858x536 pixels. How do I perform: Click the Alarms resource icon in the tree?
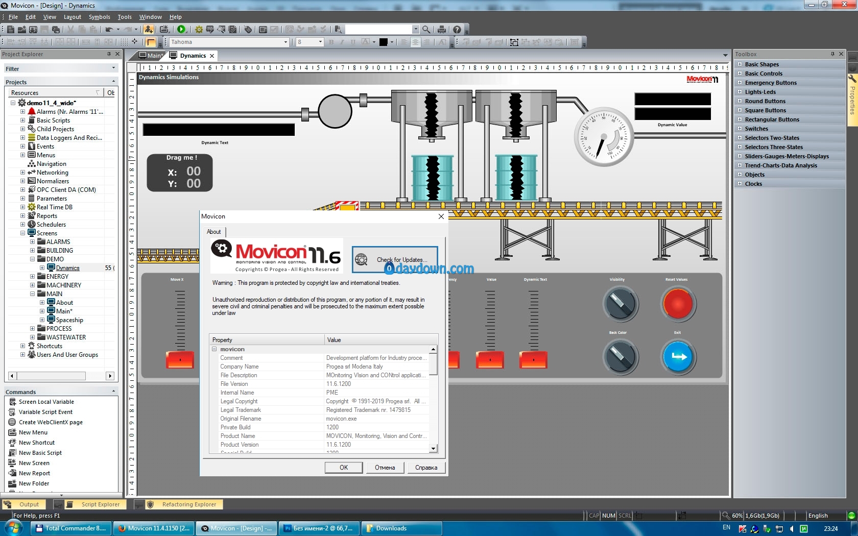click(32, 111)
